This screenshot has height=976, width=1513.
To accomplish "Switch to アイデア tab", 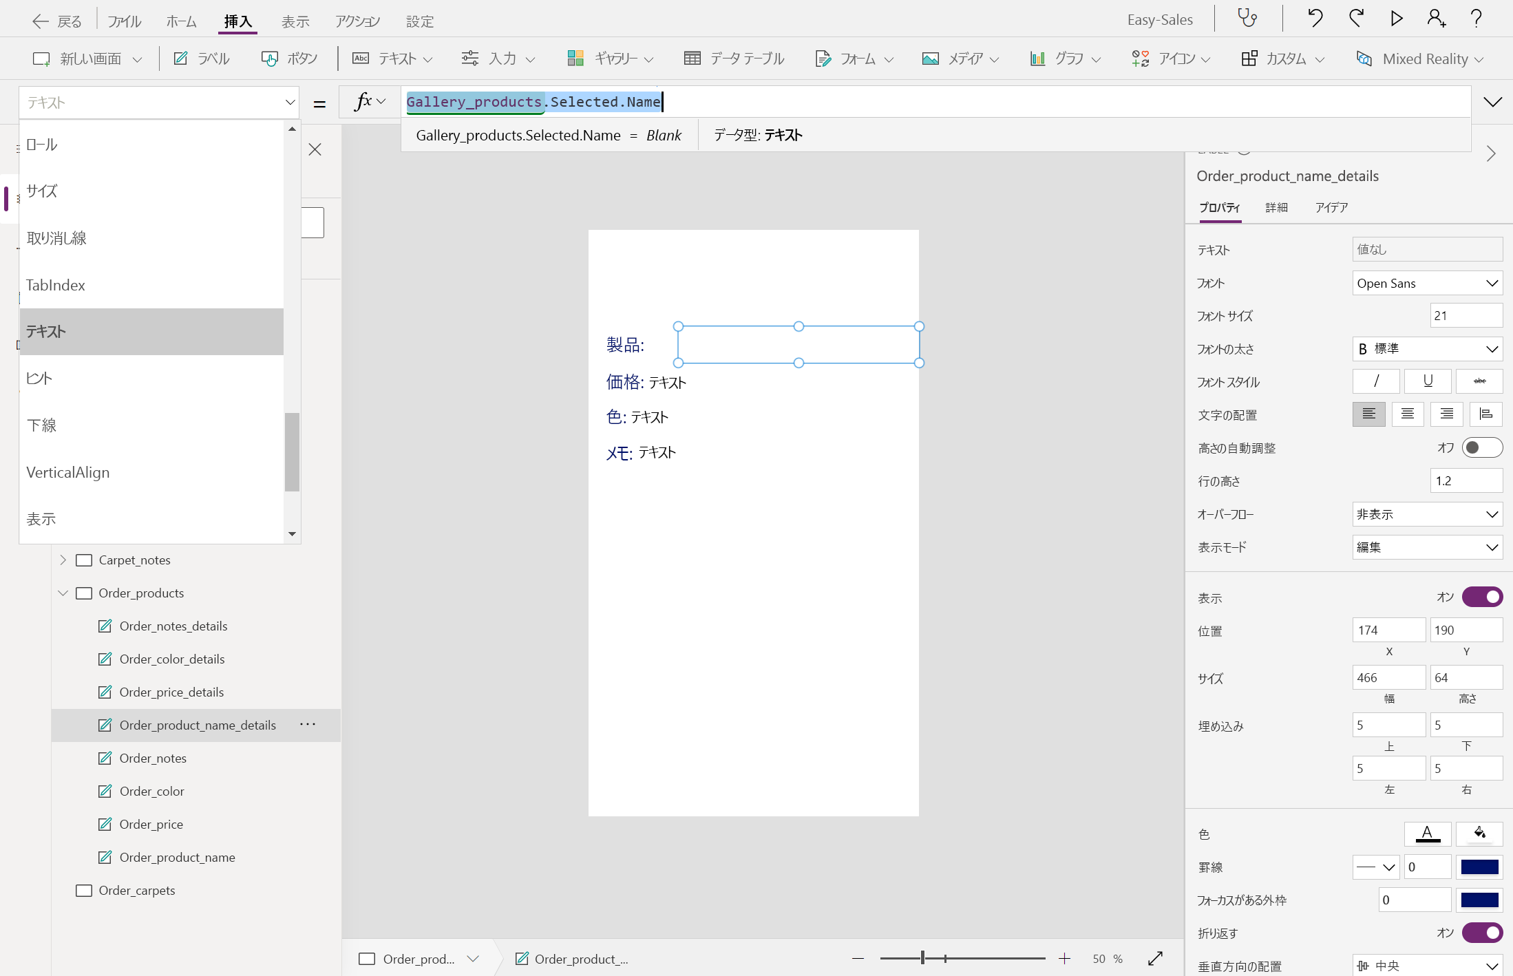I will point(1331,207).
